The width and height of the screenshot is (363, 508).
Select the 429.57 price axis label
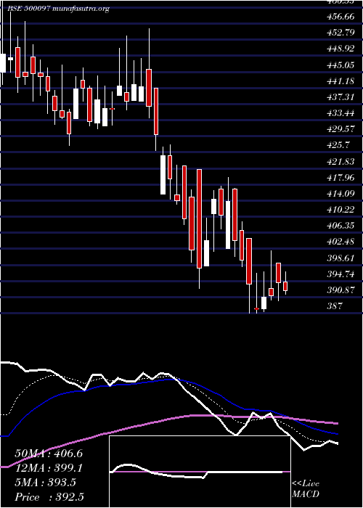pyautogui.click(x=340, y=129)
